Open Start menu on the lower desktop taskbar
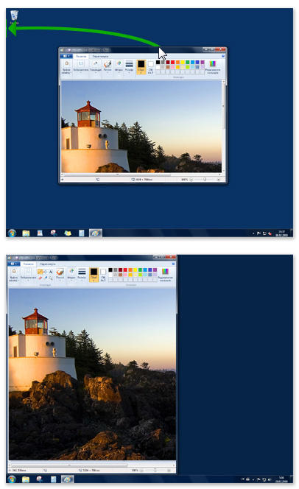299x489 pixels. [x=12, y=479]
